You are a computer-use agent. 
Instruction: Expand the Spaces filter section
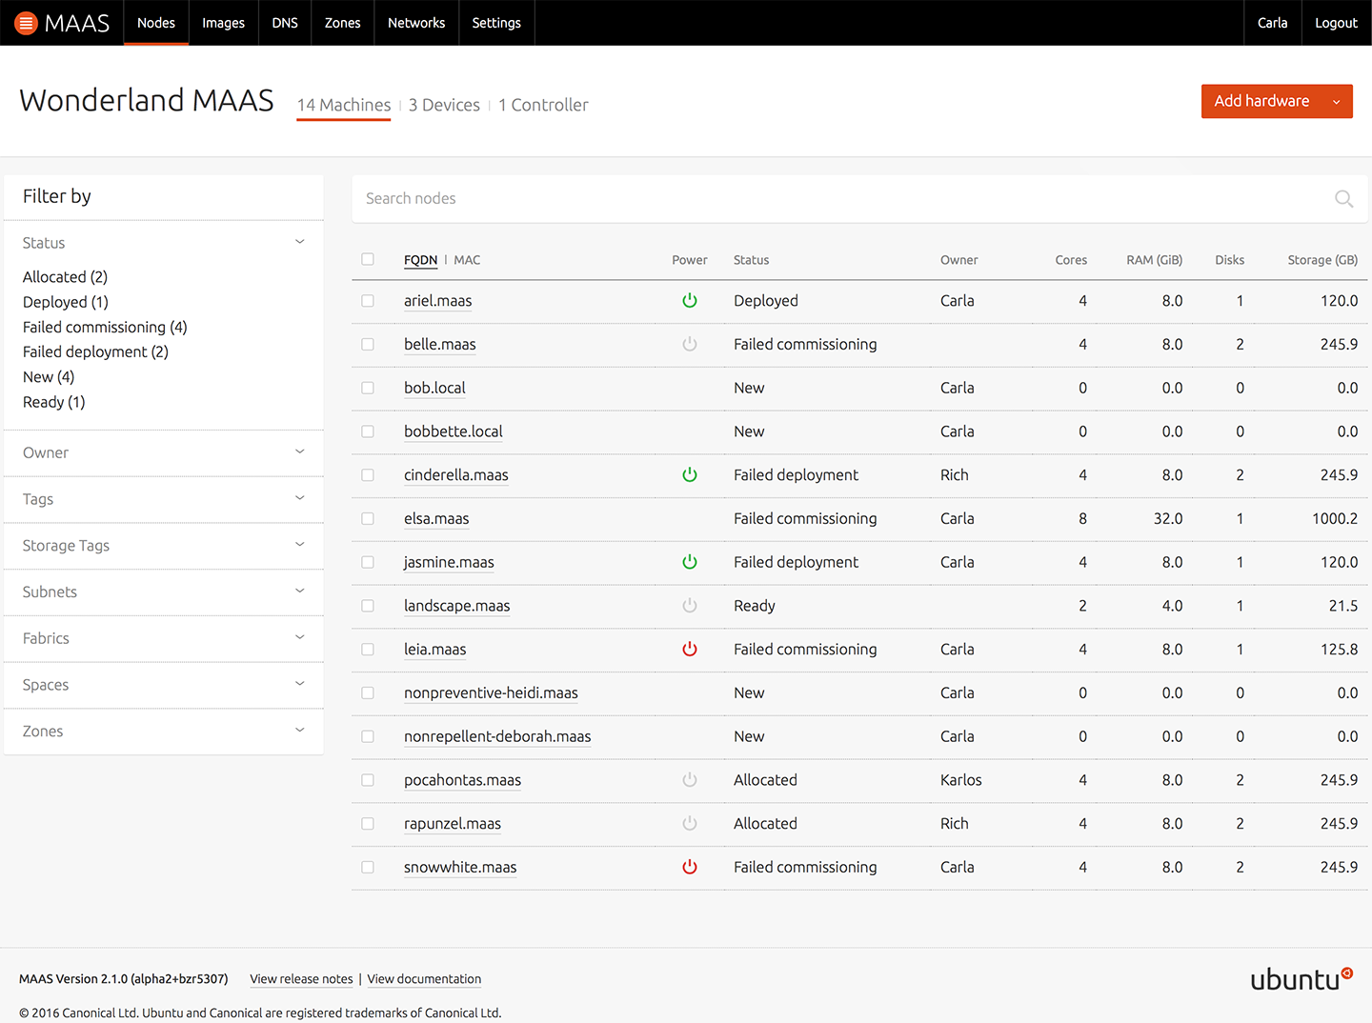pyautogui.click(x=164, y=685)
